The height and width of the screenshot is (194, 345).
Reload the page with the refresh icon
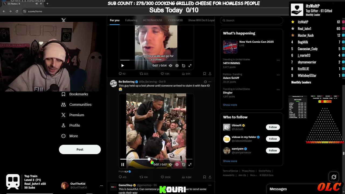tap(17, 11)
